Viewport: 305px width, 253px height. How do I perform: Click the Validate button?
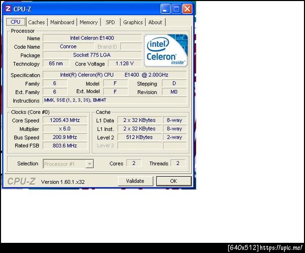click(135, 181)
